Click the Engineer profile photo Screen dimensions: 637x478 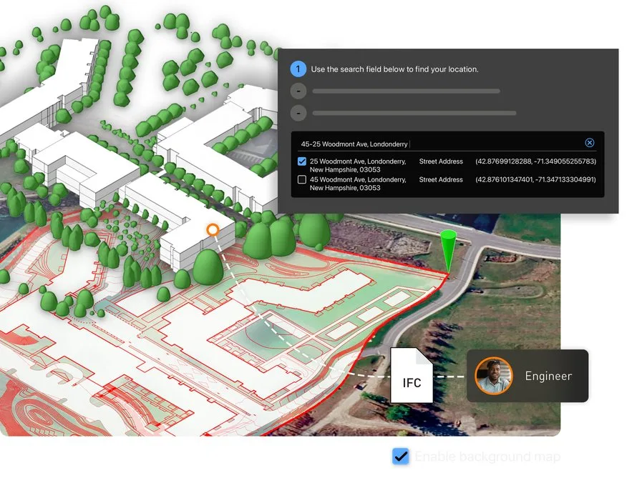pos(494,376)
